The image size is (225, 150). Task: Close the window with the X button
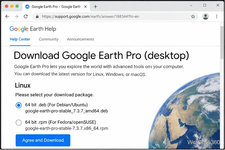(x=218, y=5)
